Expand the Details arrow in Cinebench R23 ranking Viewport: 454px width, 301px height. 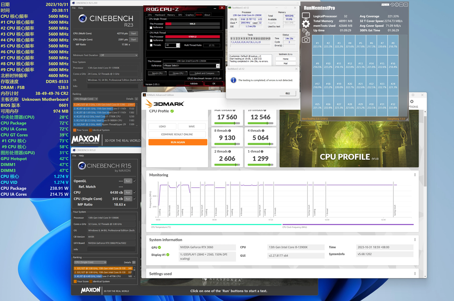[136, 99]
